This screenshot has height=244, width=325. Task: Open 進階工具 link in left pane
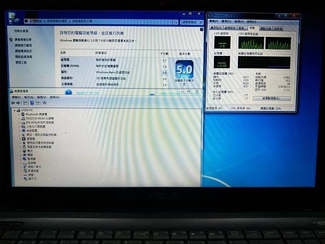[21, 62]
